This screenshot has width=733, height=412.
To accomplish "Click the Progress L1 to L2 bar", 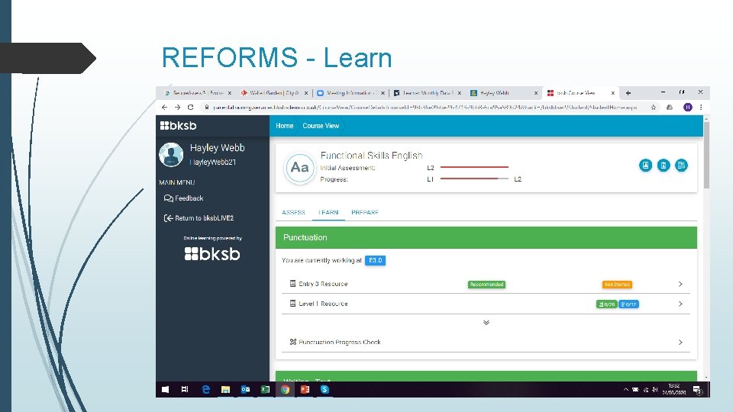I will [474, 179].
